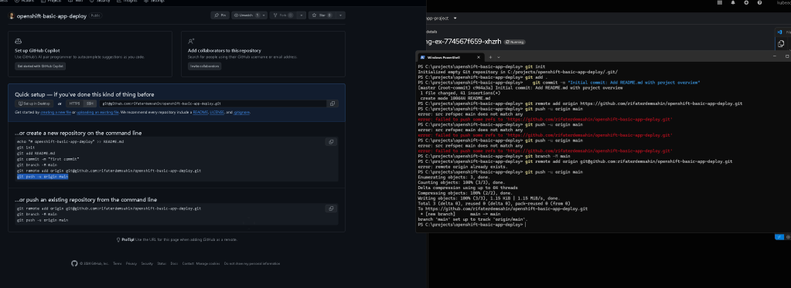Screen dimensions: 791x288
Task: Click the VS Code explorer files icon
Action: [x=781, y=44]
